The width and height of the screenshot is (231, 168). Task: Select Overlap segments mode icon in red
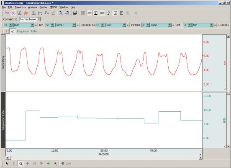[26, 13]
